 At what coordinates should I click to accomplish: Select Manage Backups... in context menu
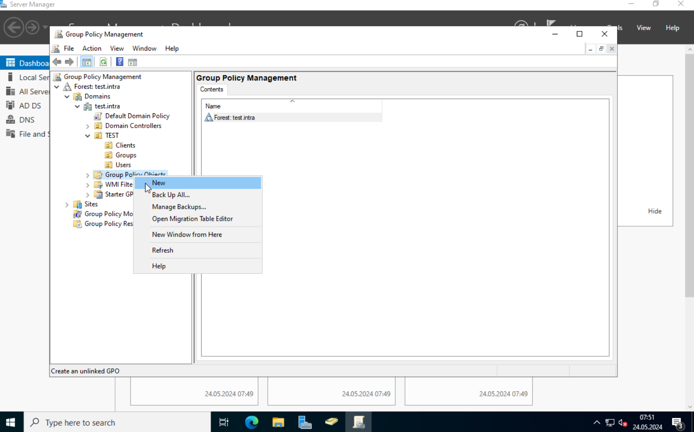coord(197,207)
